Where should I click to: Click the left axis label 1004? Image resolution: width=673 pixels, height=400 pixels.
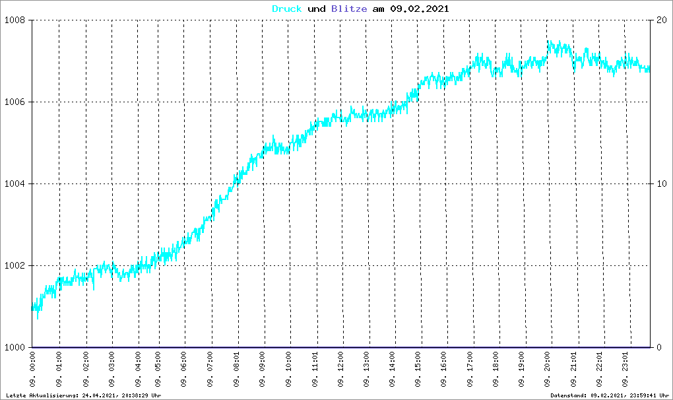[15, 183]
